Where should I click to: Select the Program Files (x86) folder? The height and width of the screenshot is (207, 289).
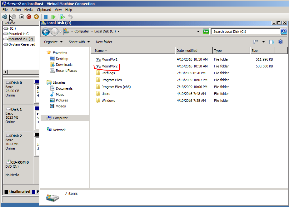click(x=116, y=87)
